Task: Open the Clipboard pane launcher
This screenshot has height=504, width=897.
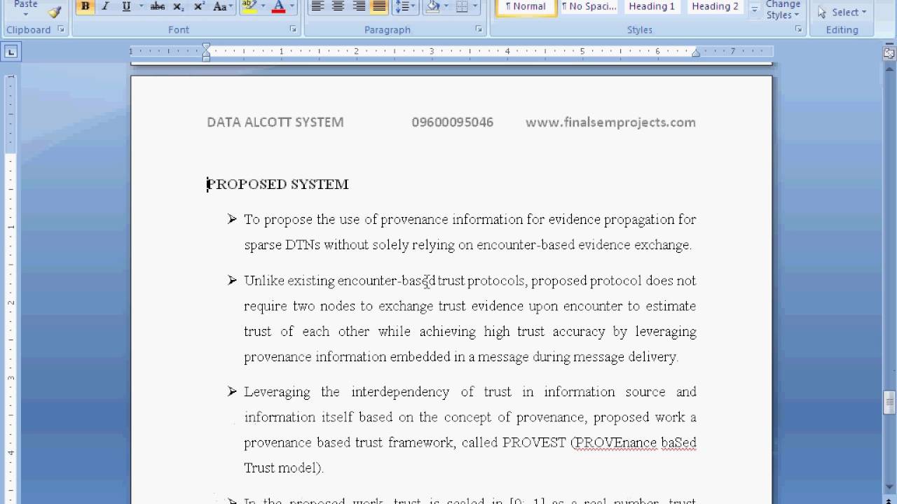Action: pos(61,29)
